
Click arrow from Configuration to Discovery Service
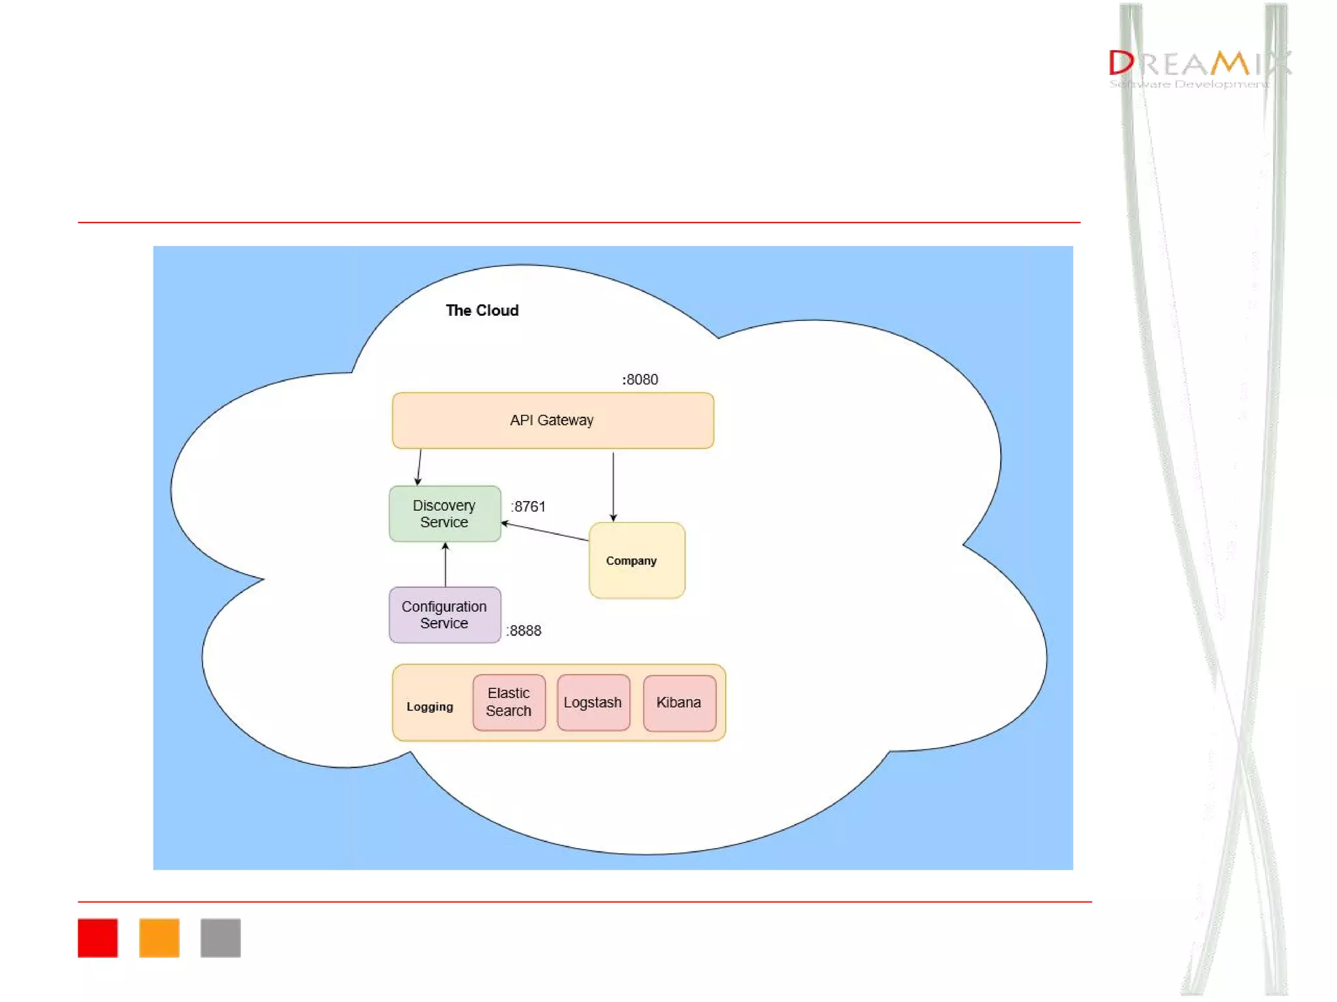[x=445, y=565]
